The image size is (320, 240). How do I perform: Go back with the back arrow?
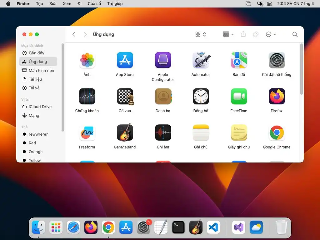(x=74, y=34)
